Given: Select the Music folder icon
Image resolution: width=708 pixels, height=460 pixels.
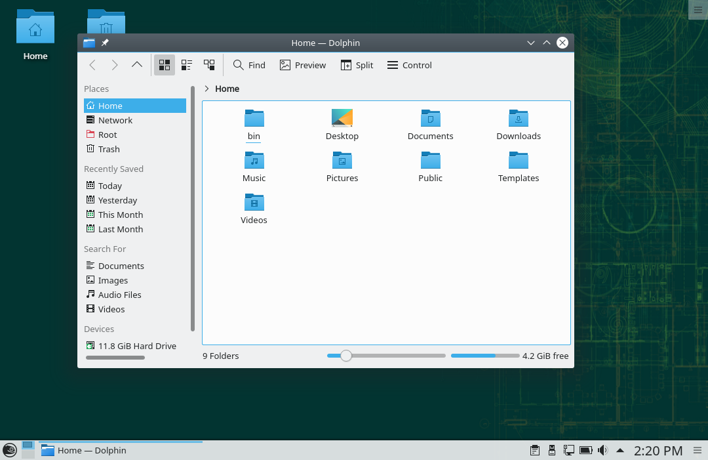Looking at the screenshot, I should pyautogui.click(x=254, y=160).
